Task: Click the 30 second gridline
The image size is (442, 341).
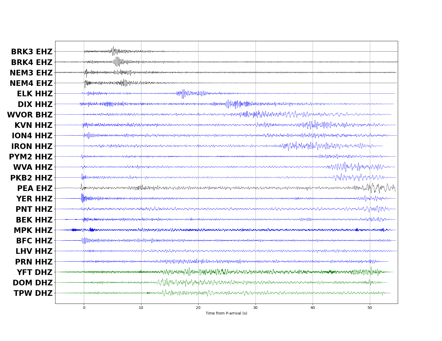Action: pos(256,171)
